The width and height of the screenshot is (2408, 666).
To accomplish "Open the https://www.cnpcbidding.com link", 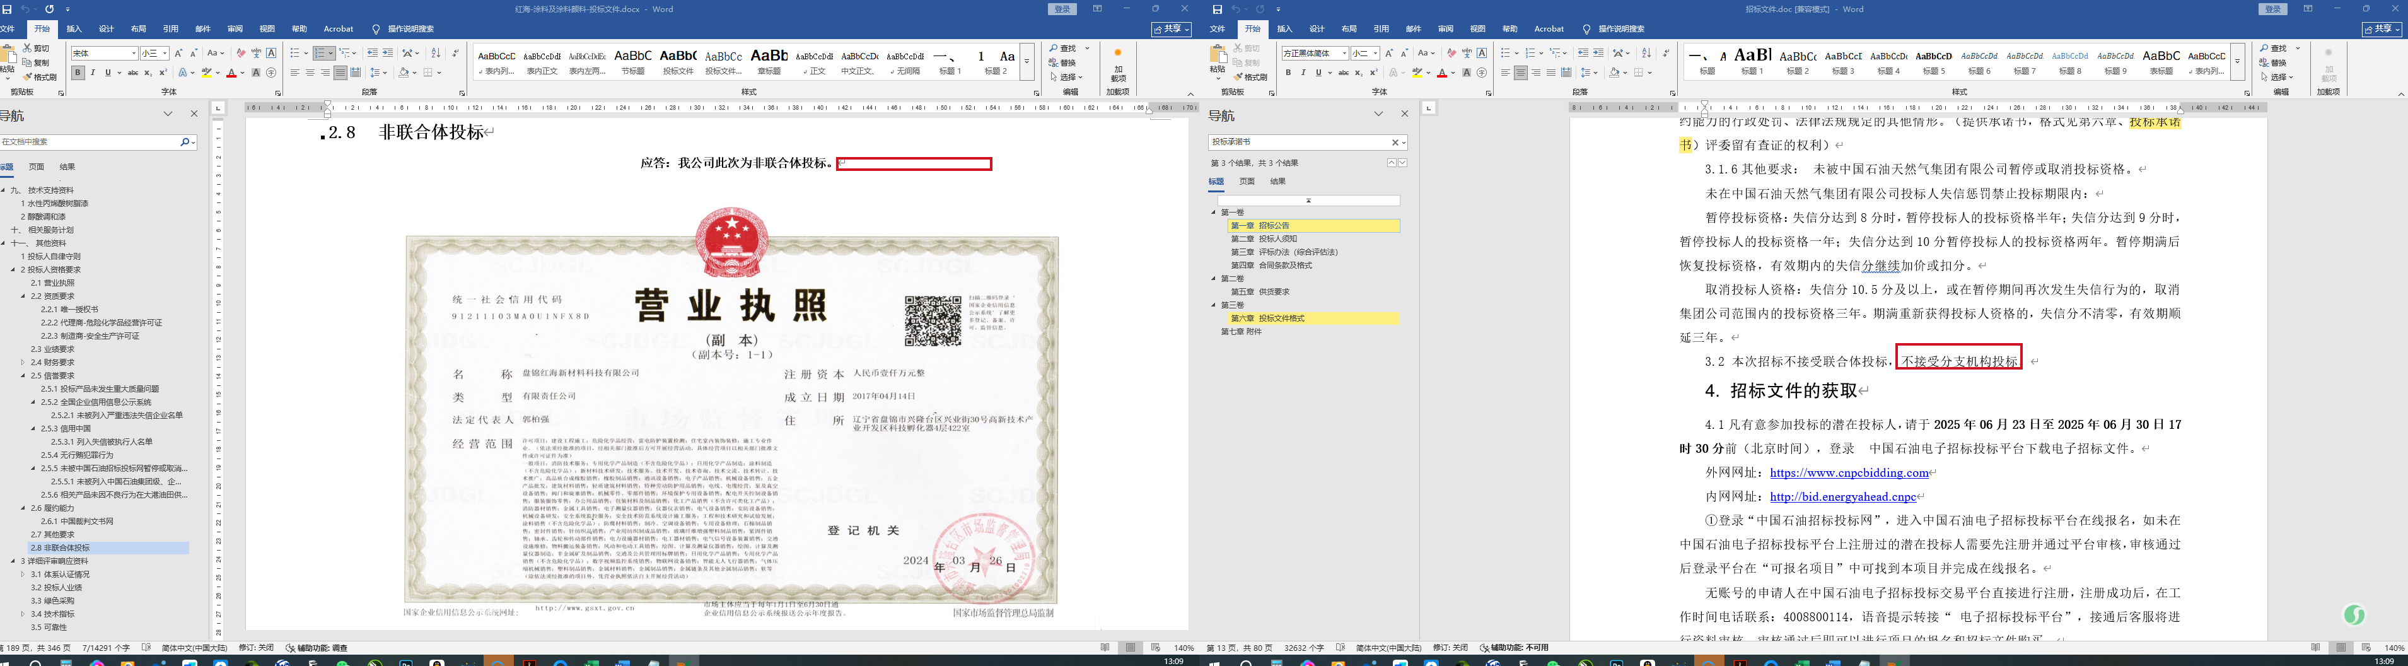I will tap(1849, 473).
